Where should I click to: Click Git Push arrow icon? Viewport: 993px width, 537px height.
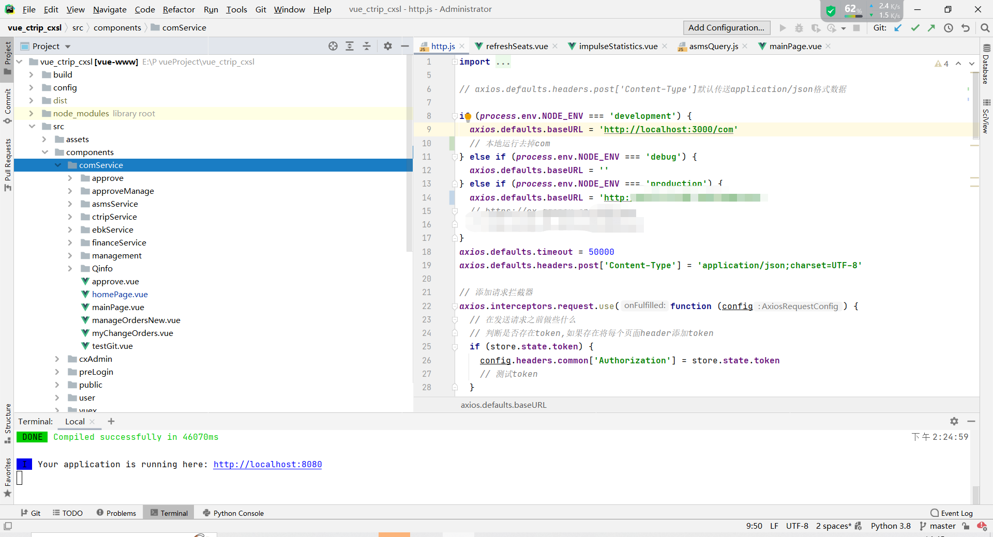click(x=931, y=28)
